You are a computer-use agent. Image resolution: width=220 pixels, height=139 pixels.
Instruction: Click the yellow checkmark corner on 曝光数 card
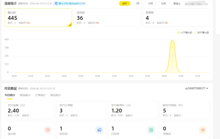click(70, 25)
